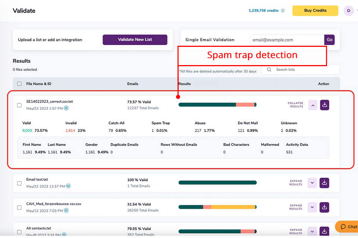Click the credits info icon
The height and width of the screenshot is (238, 358).
pos(283,11)
